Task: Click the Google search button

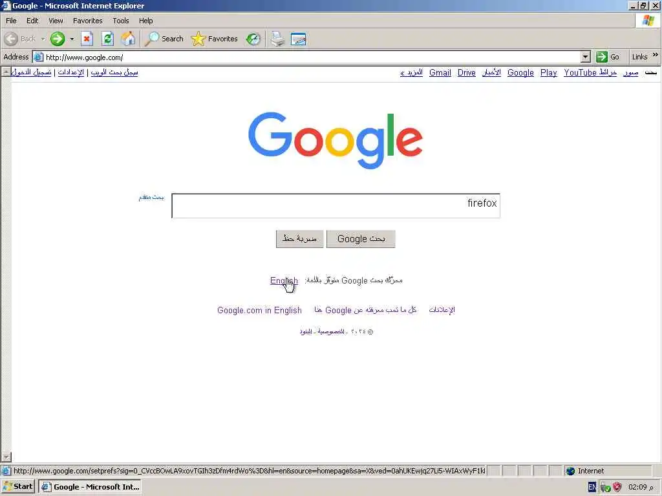Action: point(361,239)
